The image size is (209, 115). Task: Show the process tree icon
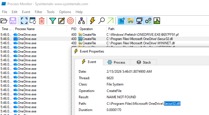[x=81, y=20]
